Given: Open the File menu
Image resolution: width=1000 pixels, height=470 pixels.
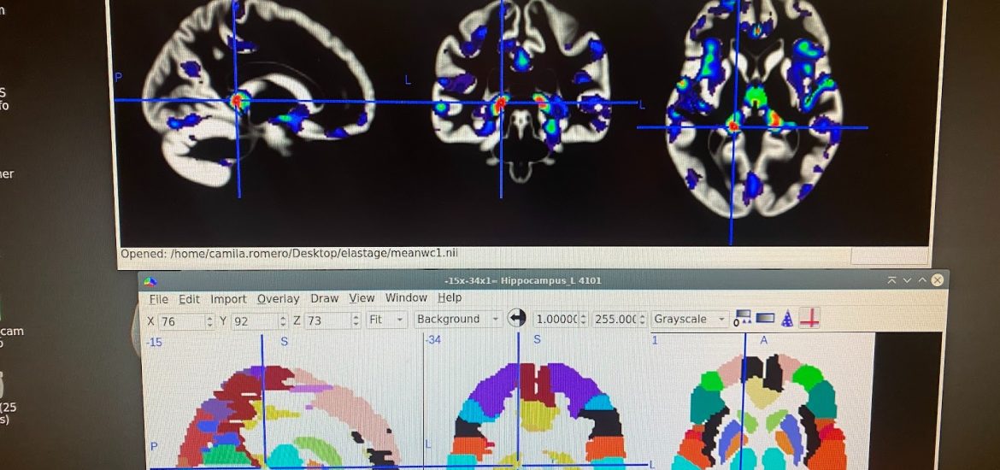Looking at the screenshot, I should pyautogui.click(x=159, y=299).
